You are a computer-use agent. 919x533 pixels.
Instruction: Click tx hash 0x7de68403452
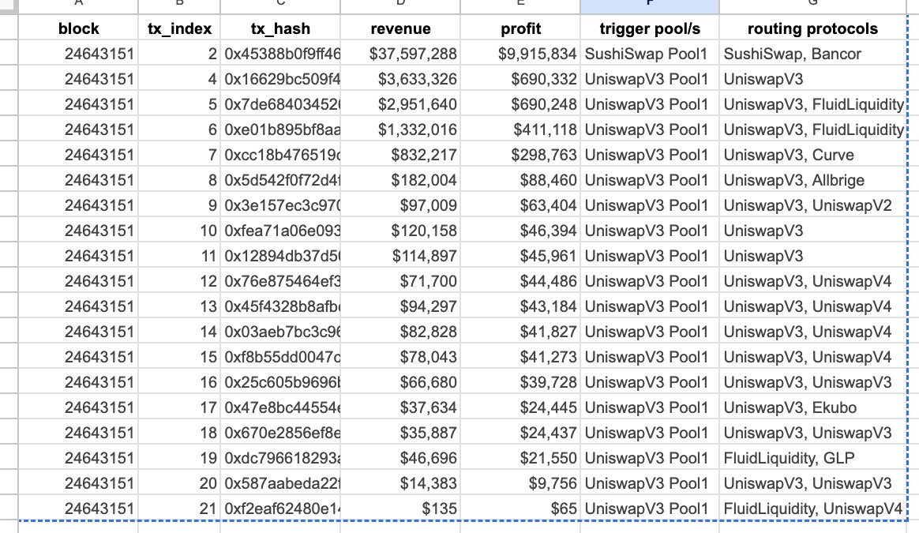(281, 104)
